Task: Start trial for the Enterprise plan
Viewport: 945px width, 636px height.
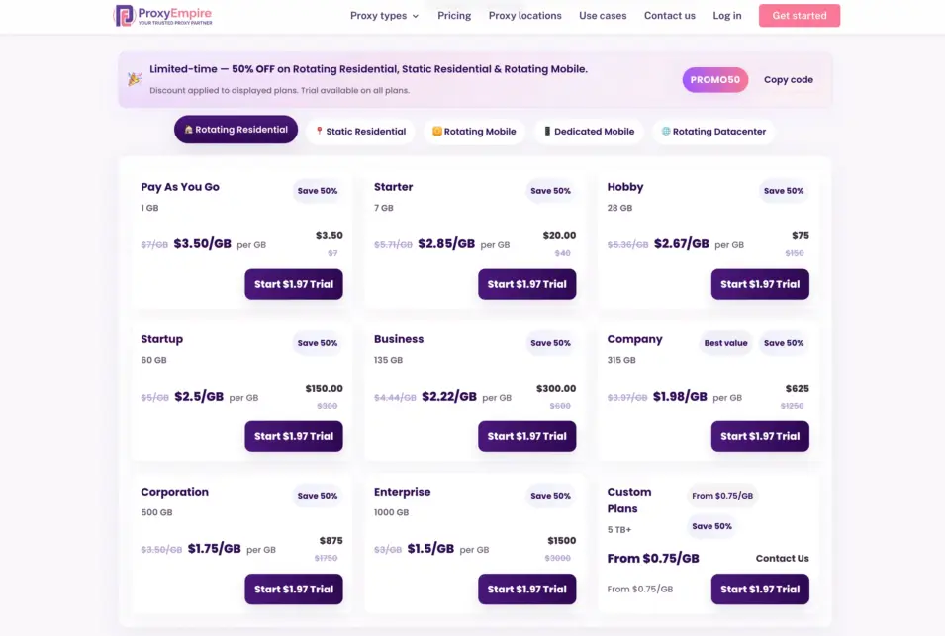Action: coord(526,590)
